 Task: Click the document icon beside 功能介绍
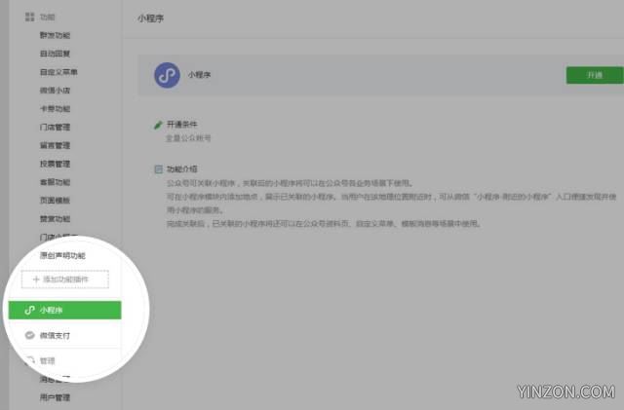coord(158,169)
